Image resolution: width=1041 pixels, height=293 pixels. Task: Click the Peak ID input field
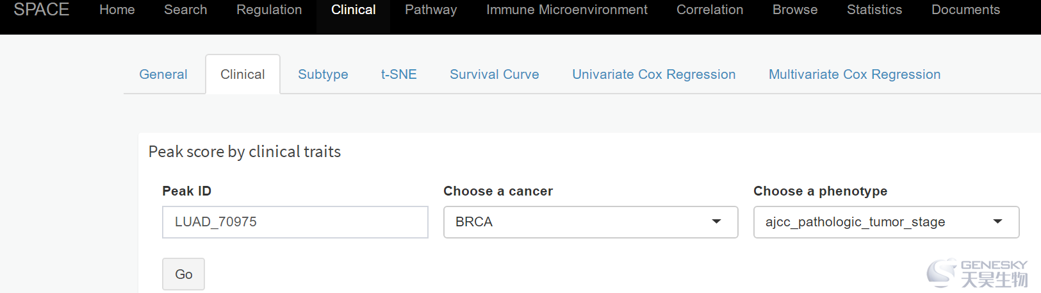pos(295,222)
